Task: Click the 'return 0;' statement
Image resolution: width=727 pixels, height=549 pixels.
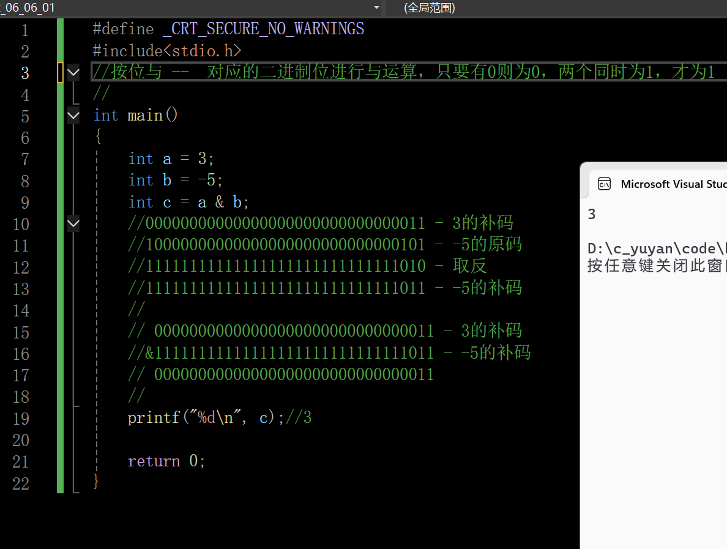Action: tap(166, 461)
